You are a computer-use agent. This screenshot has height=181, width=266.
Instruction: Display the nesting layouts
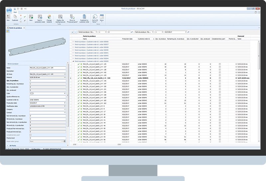60,18
